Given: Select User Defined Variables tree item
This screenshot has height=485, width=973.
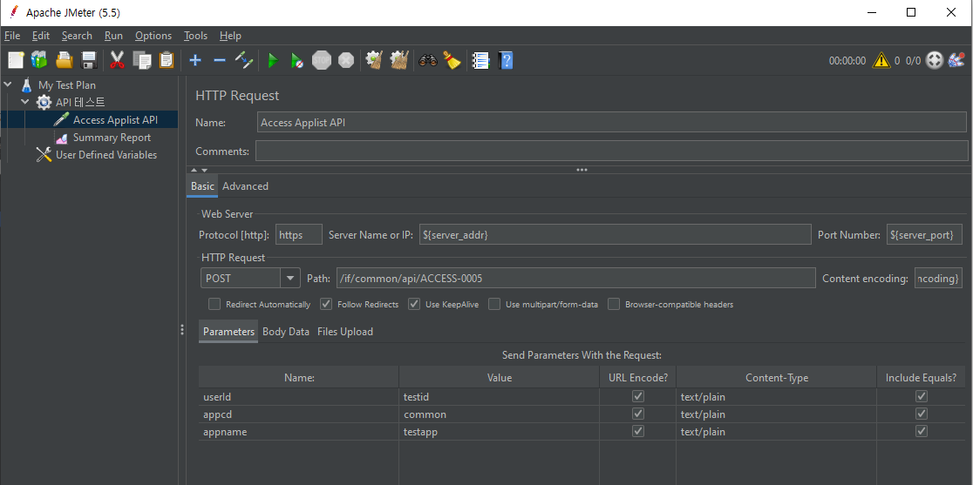Looking at the screenshot, I should 106,154.
